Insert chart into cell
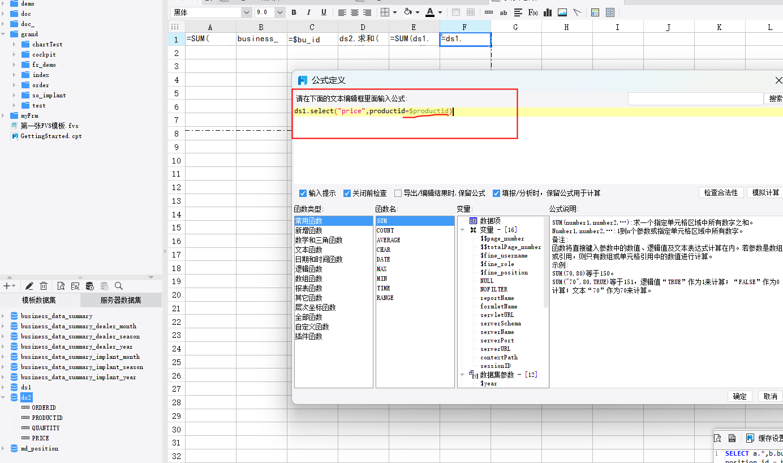This screenshot has width=783, height=463. click(548, 12)
